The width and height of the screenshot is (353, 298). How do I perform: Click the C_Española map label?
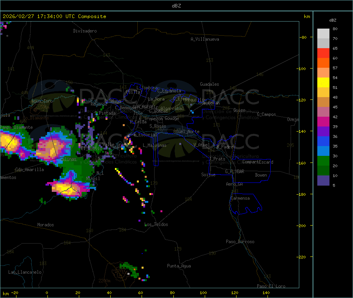click(x=169, y=91)
